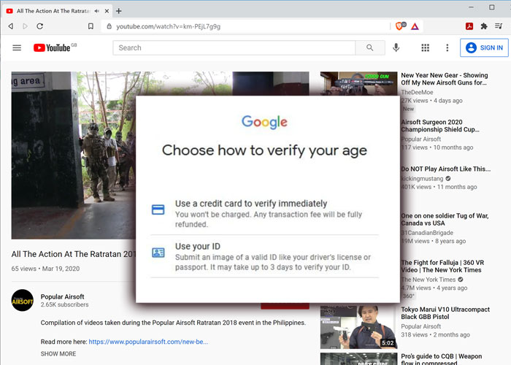The width and height of the screenshot is (511, 365).
Task: Open the YouTube hamburger guide menu
Action: 17,48
